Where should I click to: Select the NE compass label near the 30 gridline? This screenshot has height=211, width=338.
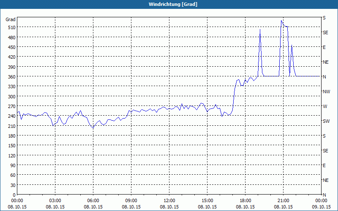[x=325, y=180]
